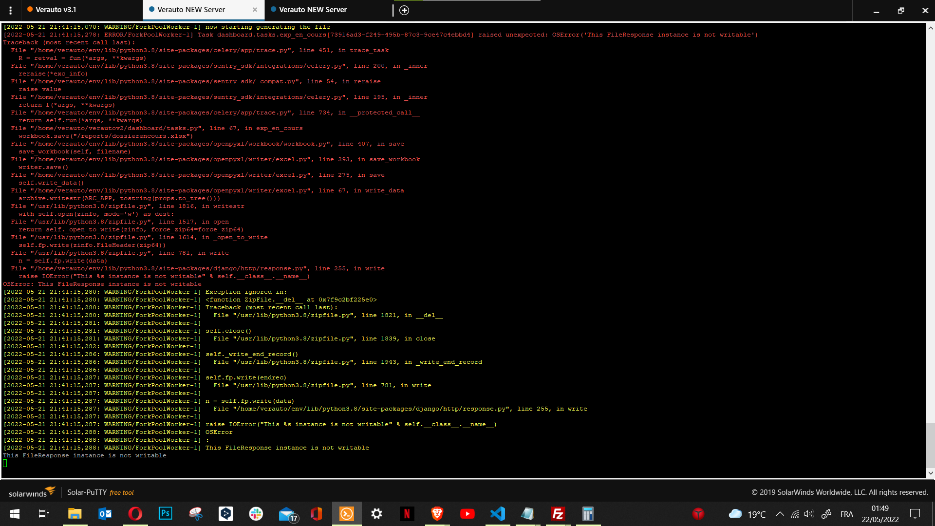Screen dimensions: 935x526
Task: Open the Solar-PuTTY kebab menu
Action: [x=10, y=10]
